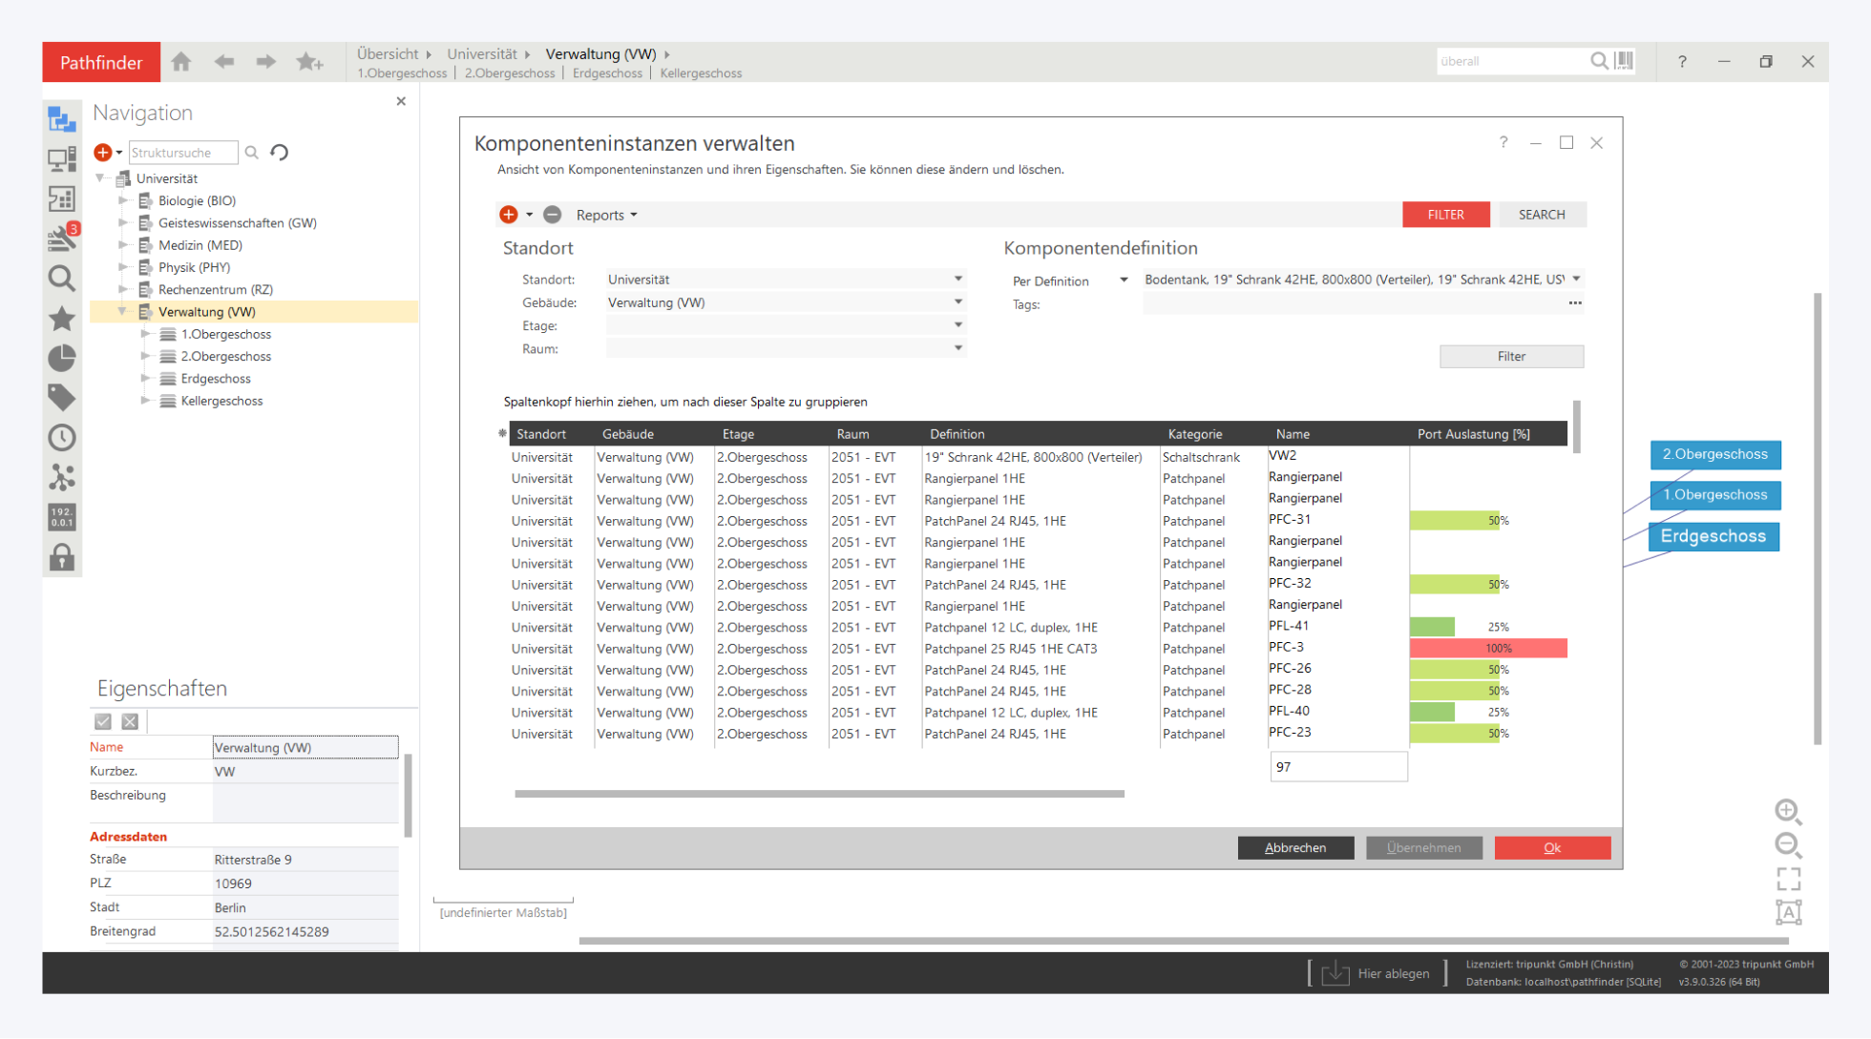Viewport: 1871px width, 1039px height.
Task: Expand the 2.Obergeschoss tree node
Action: point(145,356)
